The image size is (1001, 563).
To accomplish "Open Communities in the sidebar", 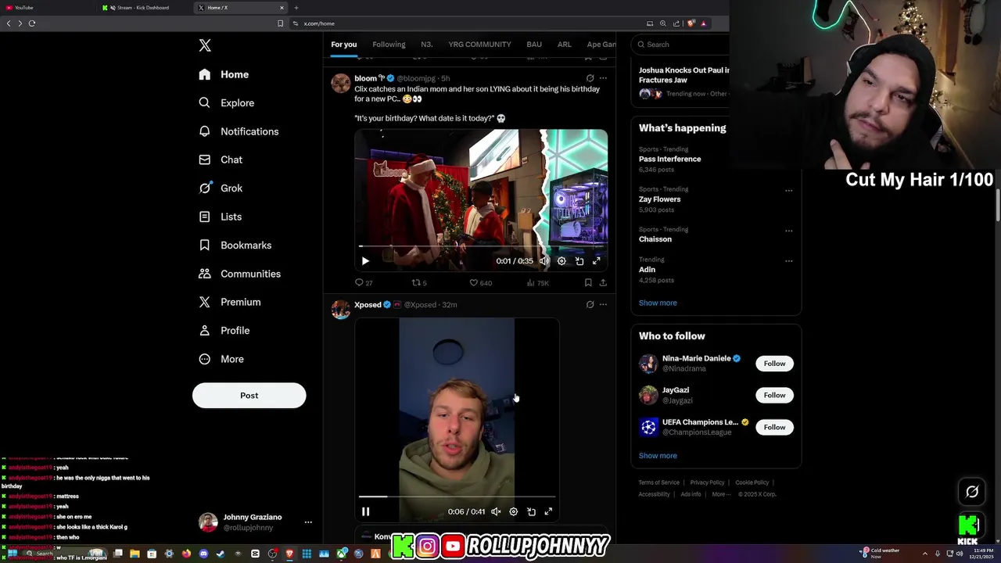I will (x=239, y=274).
